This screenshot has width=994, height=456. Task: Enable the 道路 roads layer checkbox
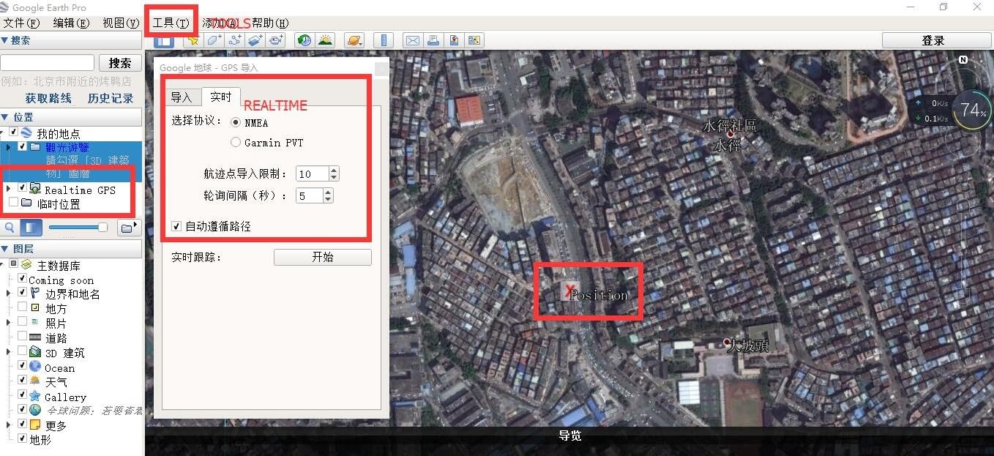[x=23, y=337]
